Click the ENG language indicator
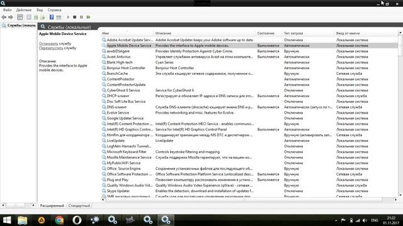 [375, 220]
